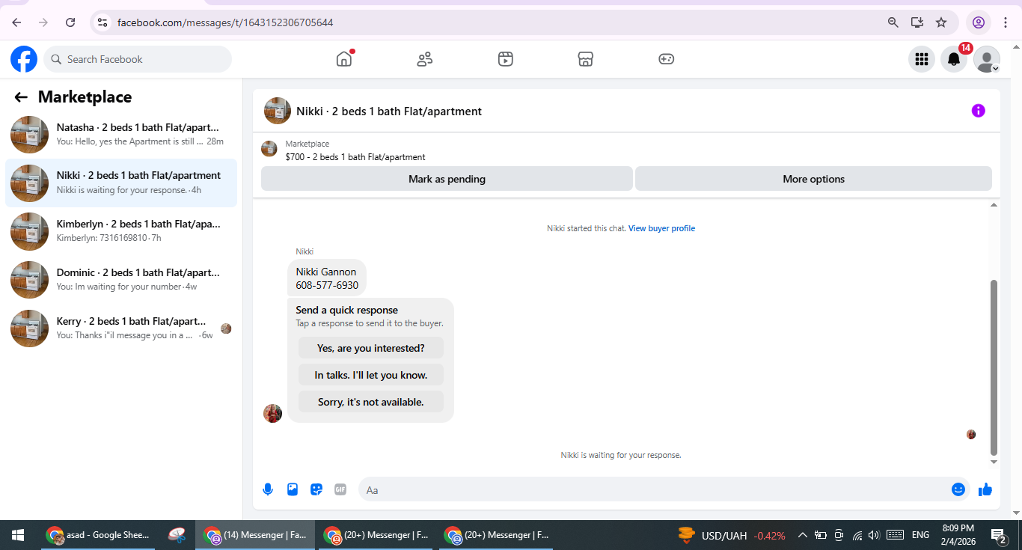Click the Facebook logo

coord(24,59)
